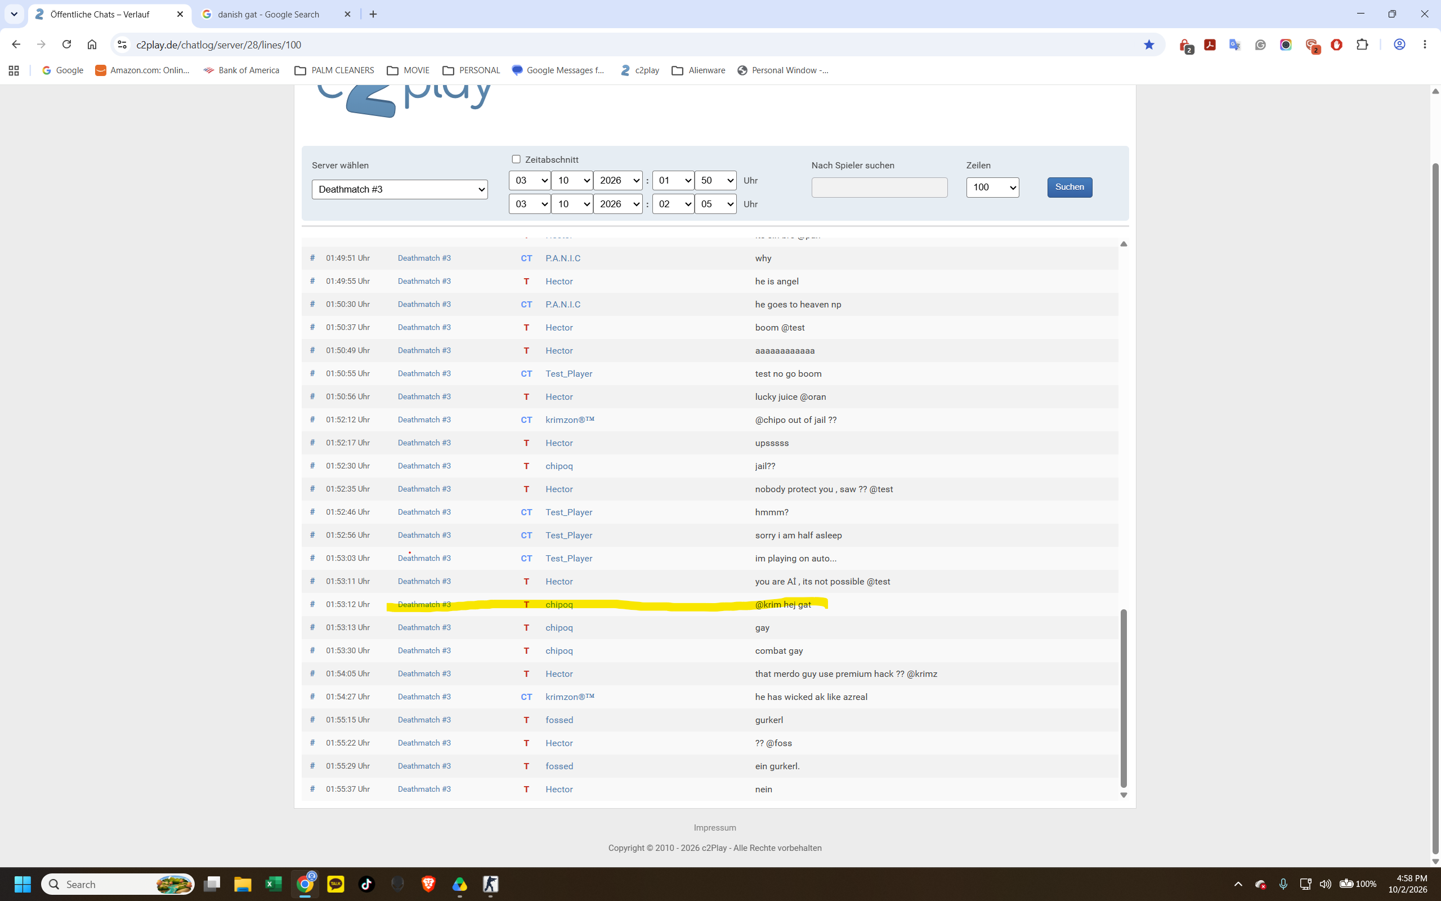The image size is (1441, 901).
Task: Open fossed player link at 01:55:15
Action: (559, 720)
